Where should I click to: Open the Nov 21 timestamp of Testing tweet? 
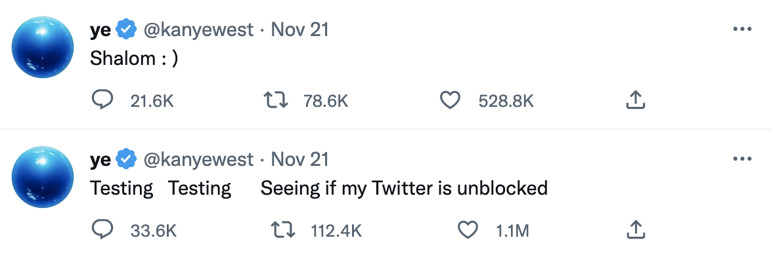(x=299, y=159)
